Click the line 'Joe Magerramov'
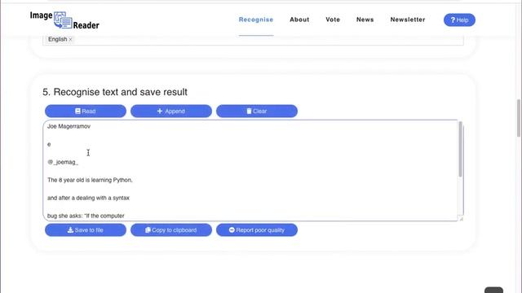This screenshot has height=293, width=522. point(69,126)
